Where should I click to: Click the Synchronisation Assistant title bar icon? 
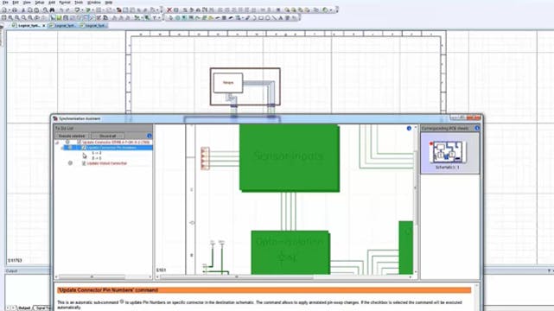pos(55,118)
